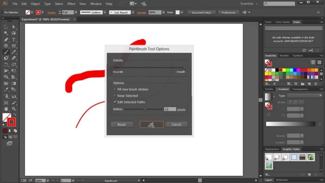Refresh the Kuler themes
325x183 pixels.
pyautogui.click(x=304, y=50)
